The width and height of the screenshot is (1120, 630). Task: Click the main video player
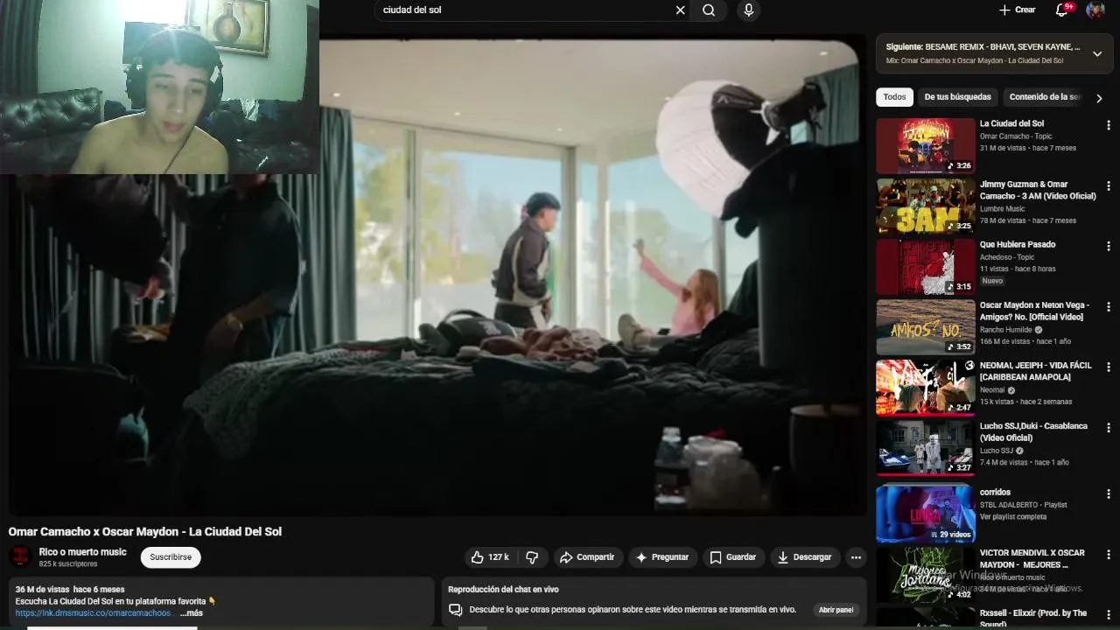pyautogui.click(x=437, y=276)
